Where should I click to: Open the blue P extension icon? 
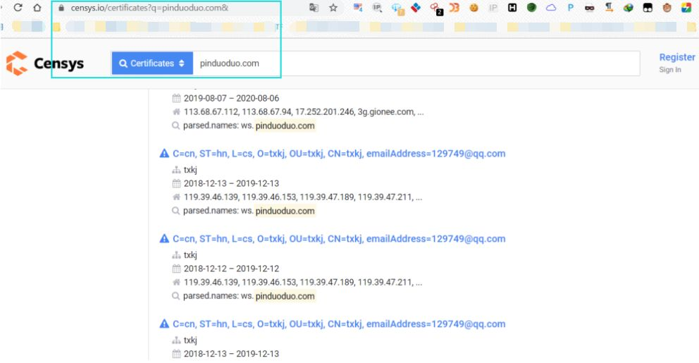pos(570,8)
